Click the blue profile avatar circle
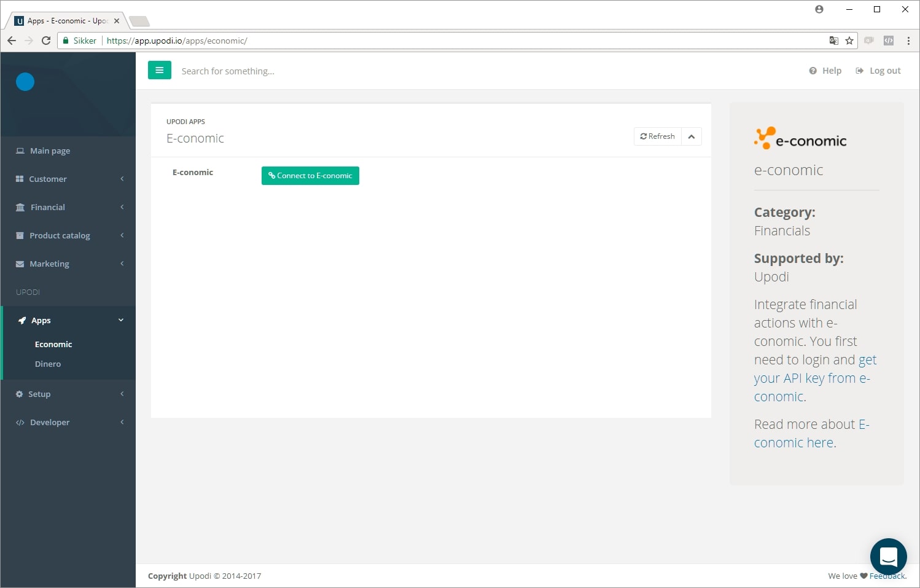This screenshot has width=920, height=588. tap(25, 82)
